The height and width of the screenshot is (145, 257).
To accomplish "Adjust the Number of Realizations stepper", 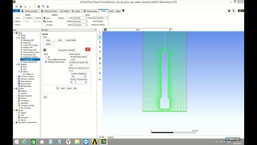I will [85, 77].
